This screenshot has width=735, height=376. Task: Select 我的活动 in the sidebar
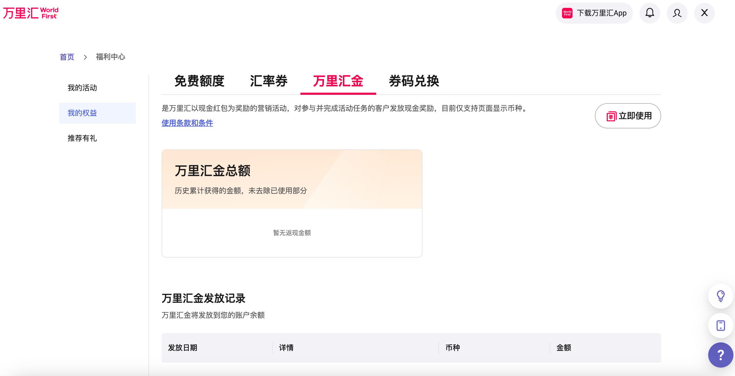(82, 88)
